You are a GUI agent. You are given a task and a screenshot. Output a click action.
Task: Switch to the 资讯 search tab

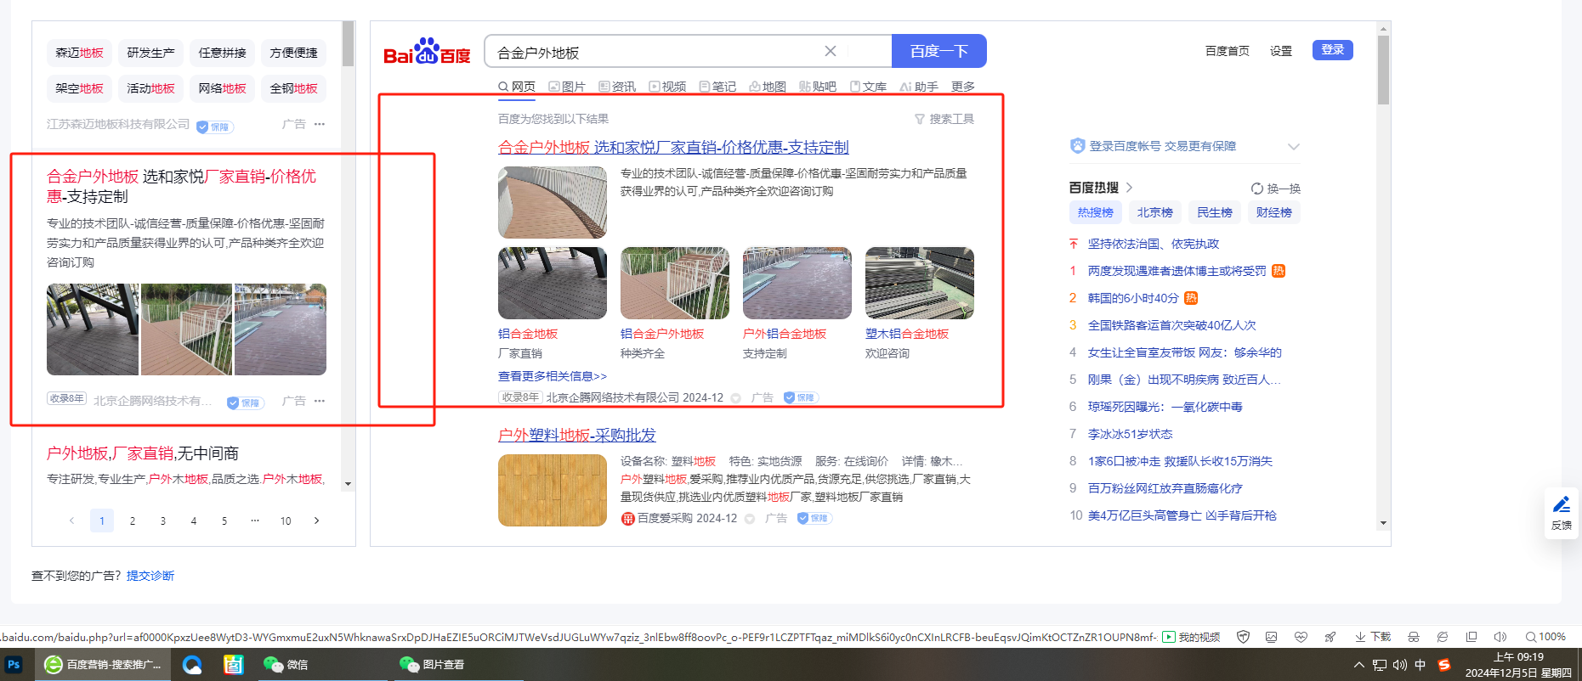point(617,87)
